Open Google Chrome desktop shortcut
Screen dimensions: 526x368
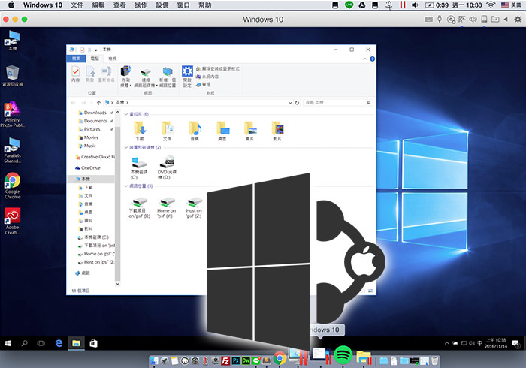click(x=13, y=186)
